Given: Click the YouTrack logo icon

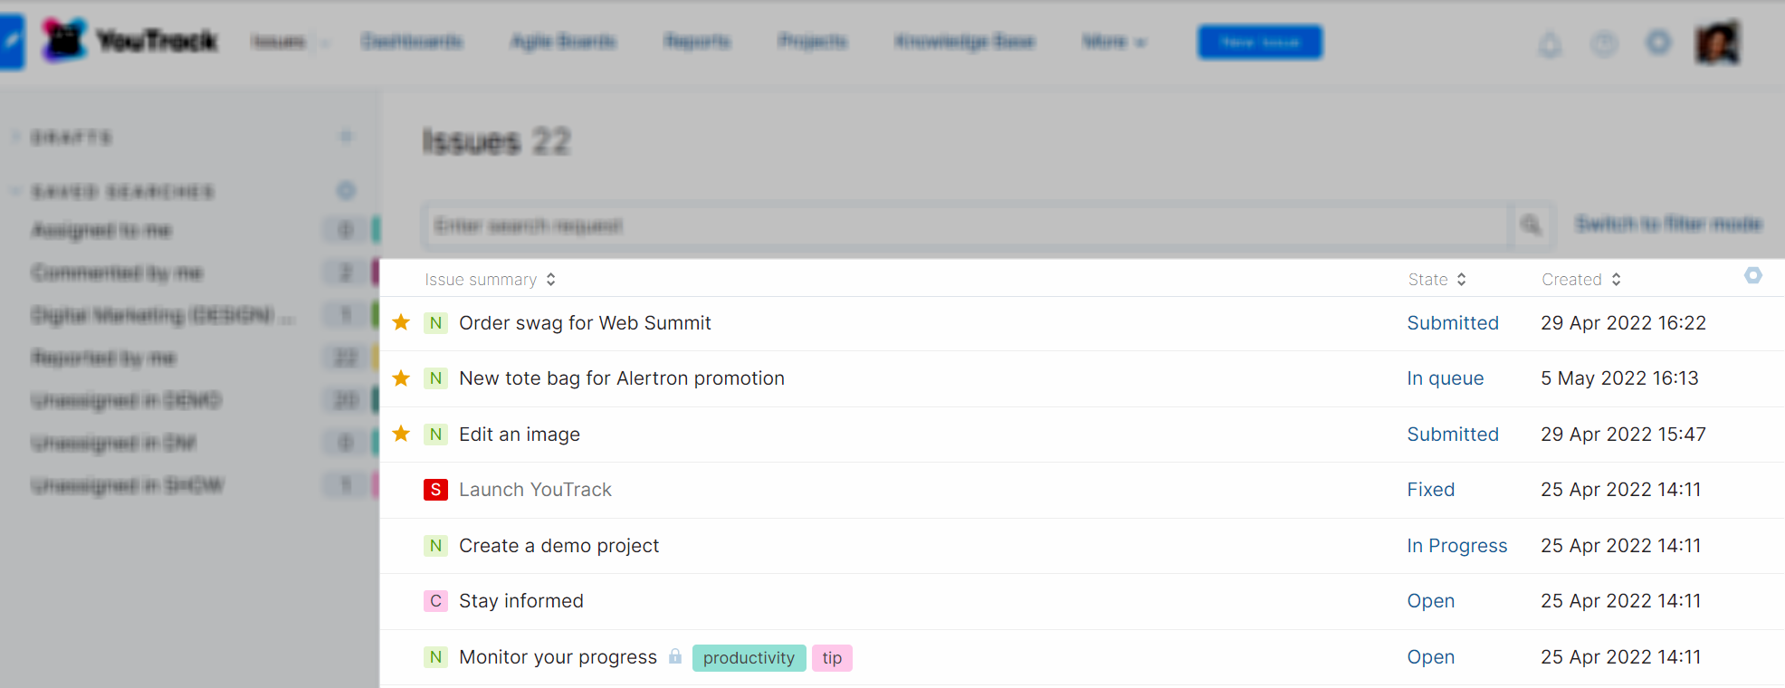Looking at the screenshot, I should (65, 41).
